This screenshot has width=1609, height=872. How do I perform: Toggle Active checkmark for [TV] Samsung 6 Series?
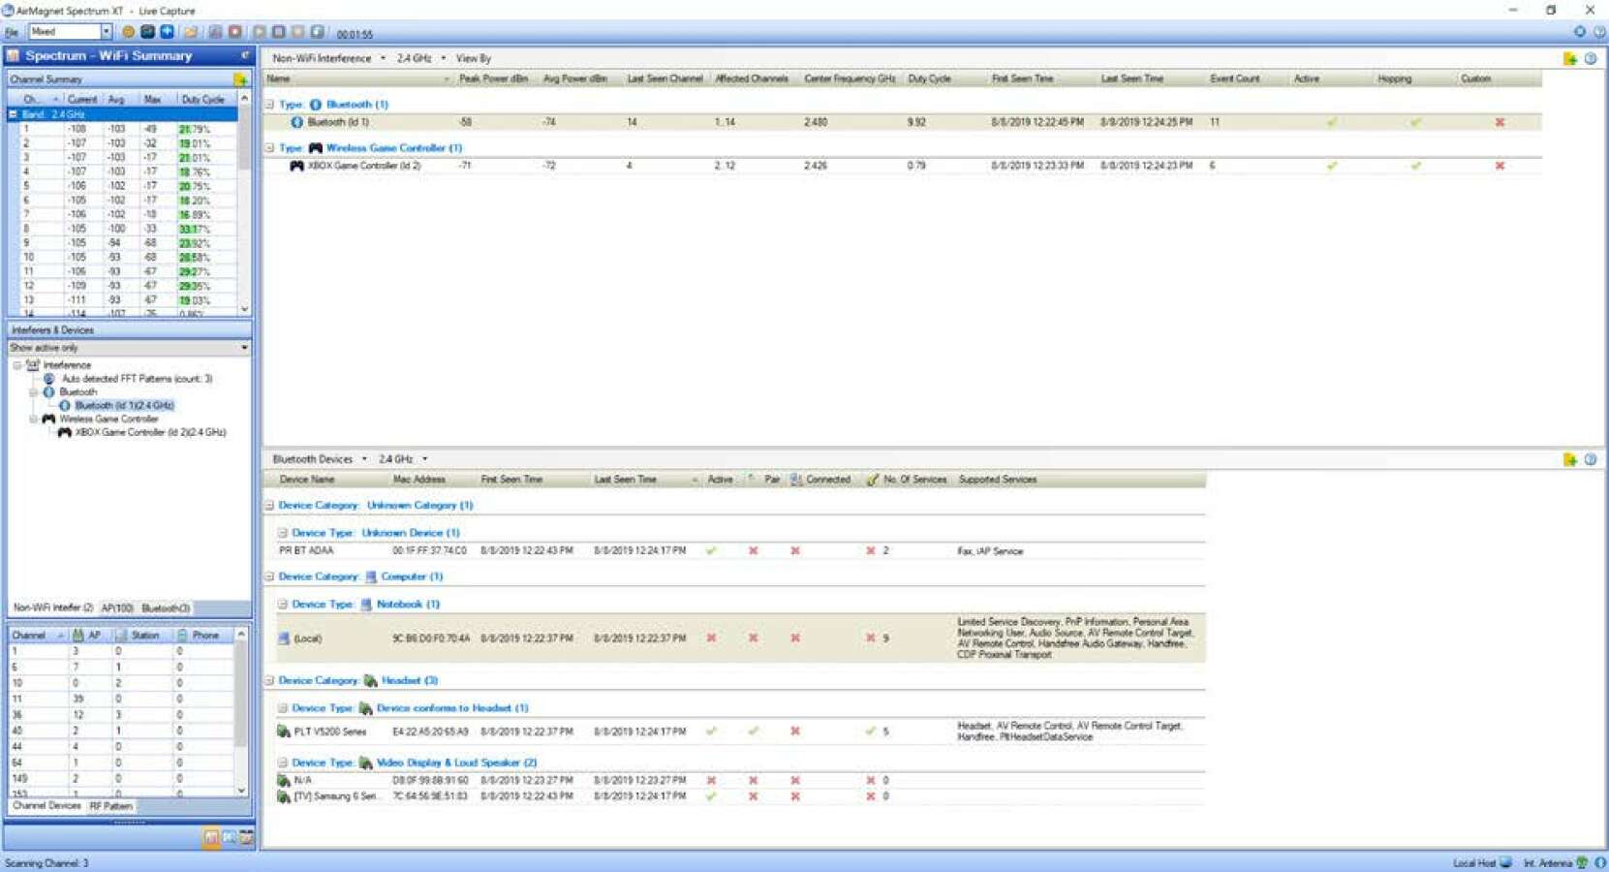[711, 796]
